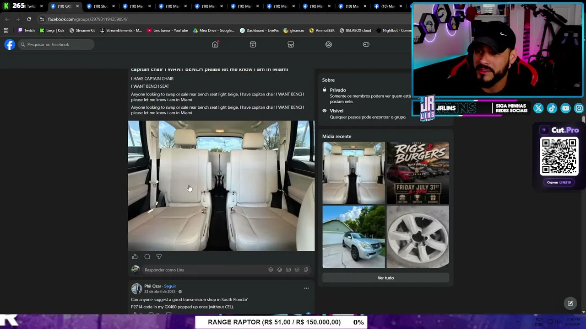This screenshot has width=586, height=329.
Task: Click the browser Back arrow
Action: pyautogui.click(x=7, y=19)
